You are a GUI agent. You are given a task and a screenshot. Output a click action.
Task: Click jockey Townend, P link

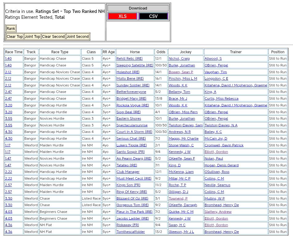178,198
